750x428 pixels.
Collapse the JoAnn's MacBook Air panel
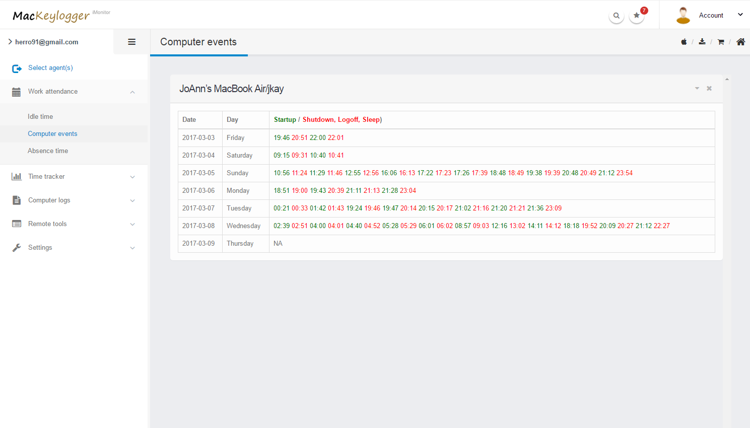697,89
